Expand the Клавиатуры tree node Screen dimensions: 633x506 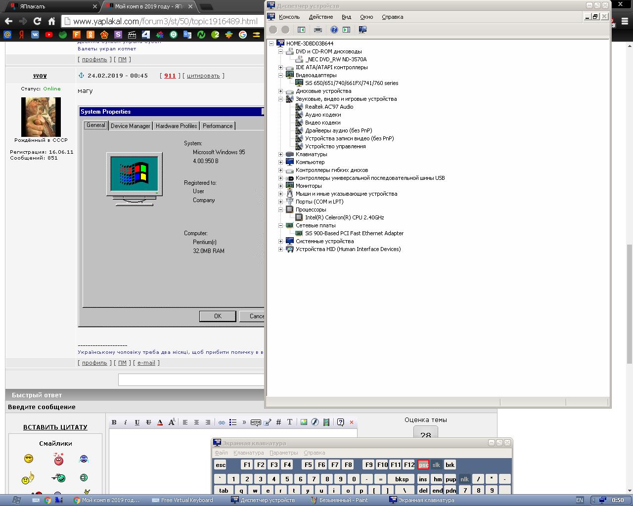[x=281, y=154]
